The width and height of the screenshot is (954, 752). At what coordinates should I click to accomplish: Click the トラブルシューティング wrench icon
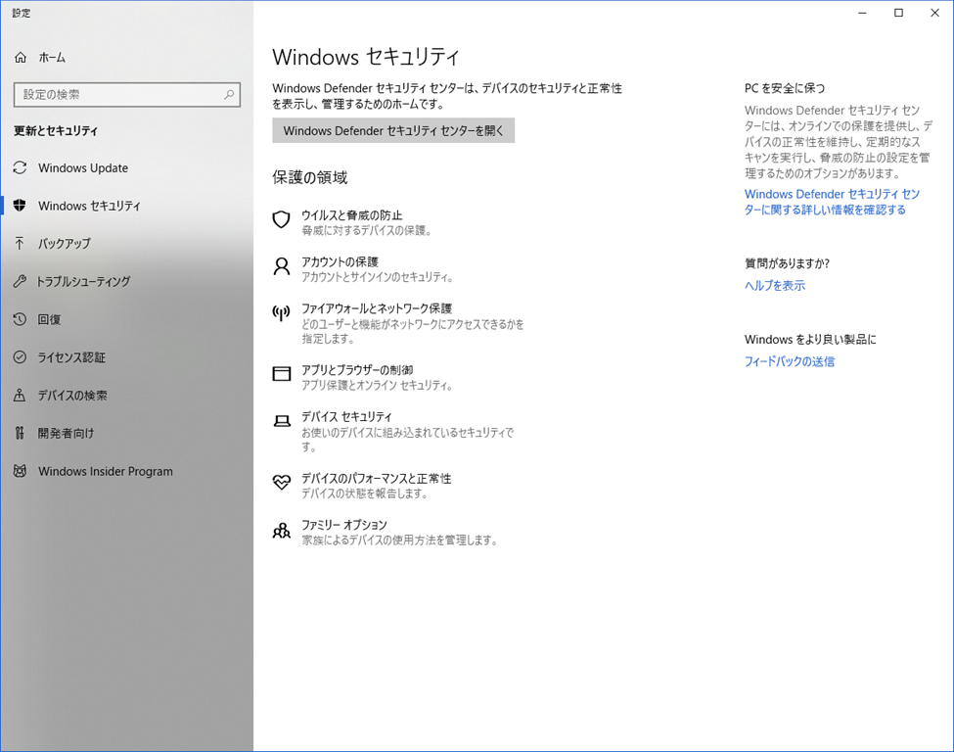tap(21, 281)
